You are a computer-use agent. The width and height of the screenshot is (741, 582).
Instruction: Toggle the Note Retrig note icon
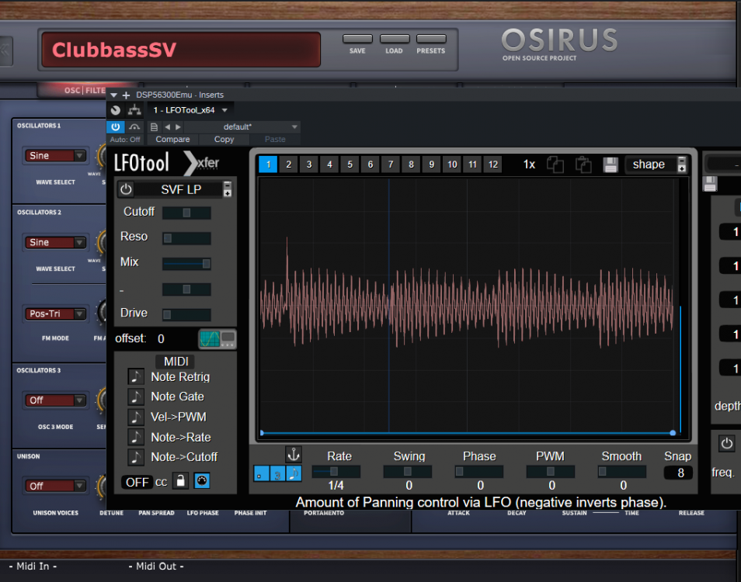[x=136, y=376]
